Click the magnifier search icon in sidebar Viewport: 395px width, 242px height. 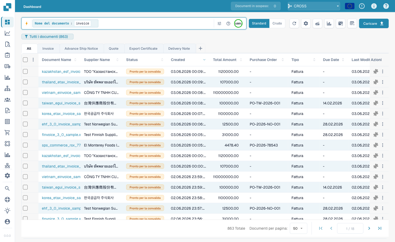(7, 188)
